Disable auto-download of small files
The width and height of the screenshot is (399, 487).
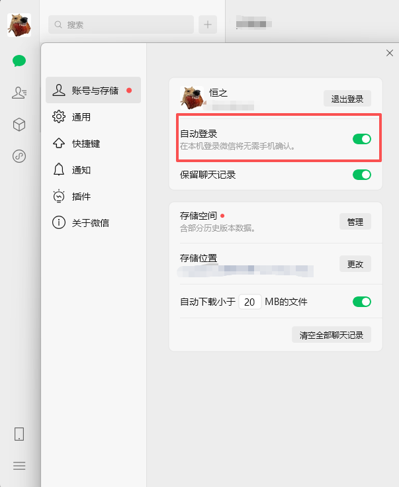click(x=362, y=302)
